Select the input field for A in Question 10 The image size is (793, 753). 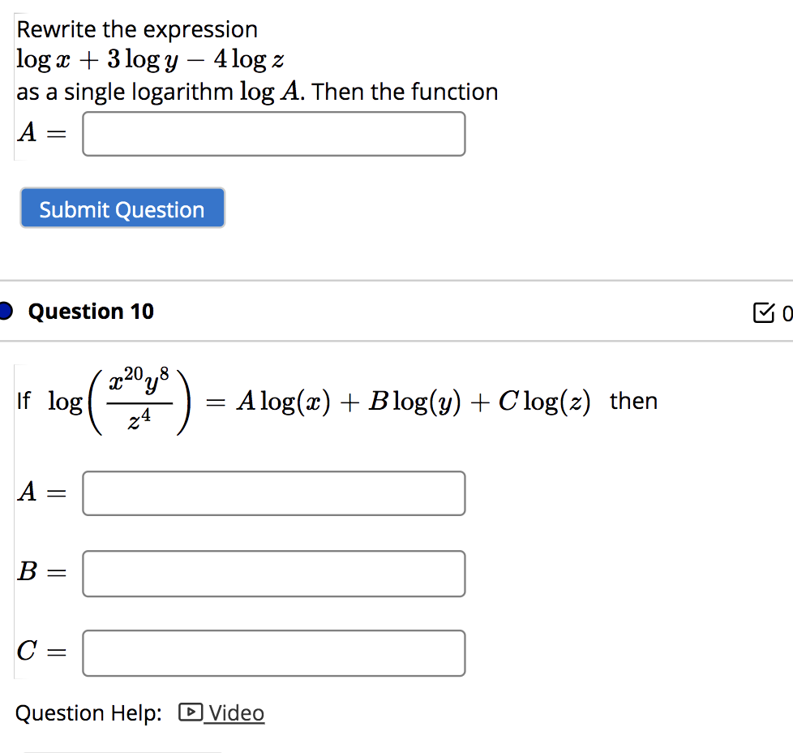pos(273,493)
